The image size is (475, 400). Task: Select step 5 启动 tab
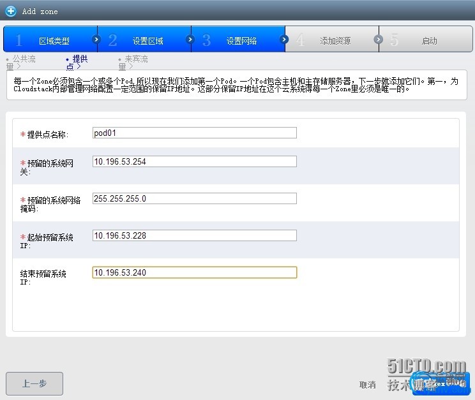tap(426, 39)
